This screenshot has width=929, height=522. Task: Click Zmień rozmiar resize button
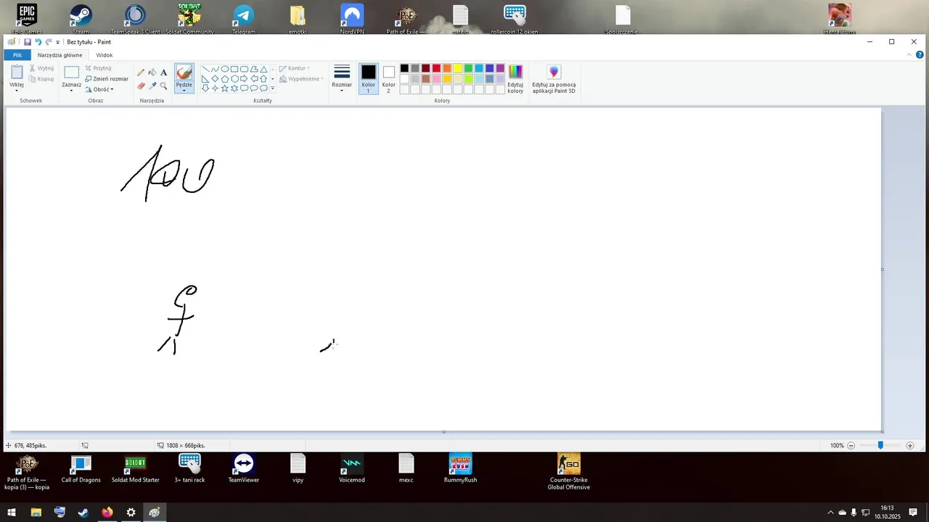coord(107,78)
